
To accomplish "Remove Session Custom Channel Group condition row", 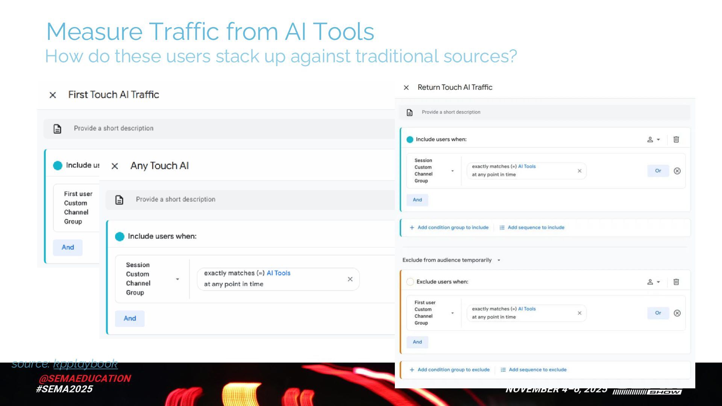I will coord(677,171).
